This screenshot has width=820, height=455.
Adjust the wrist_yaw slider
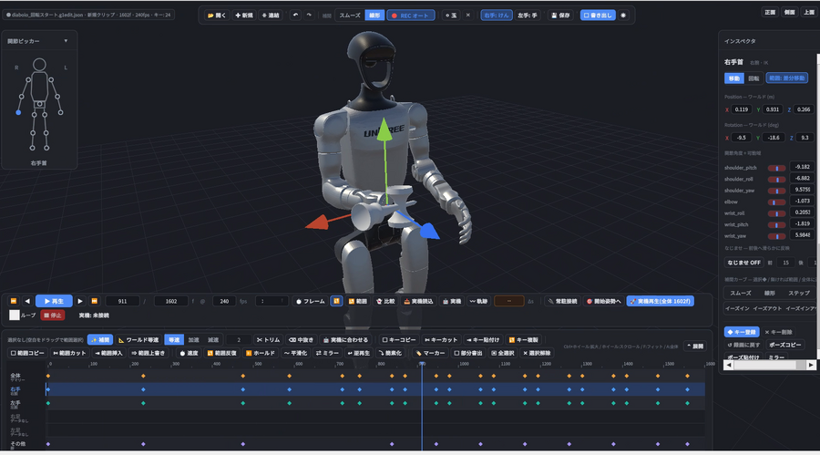coord(776,235)
